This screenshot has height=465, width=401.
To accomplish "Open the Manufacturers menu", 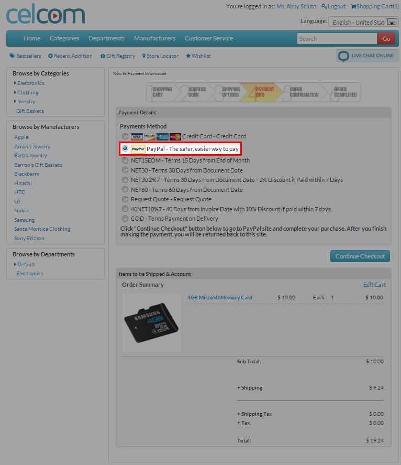I will (x=154, y=38).
